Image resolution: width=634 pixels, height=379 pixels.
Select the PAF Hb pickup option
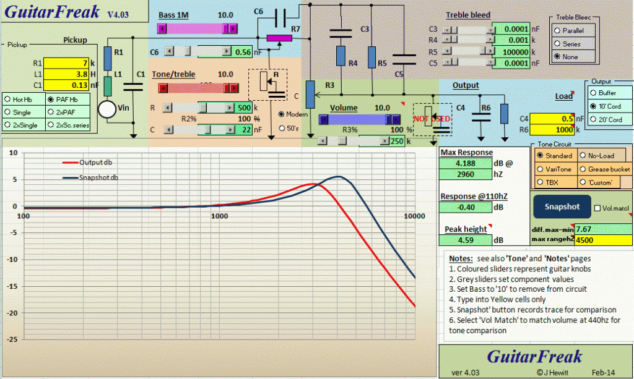pyautogui.click(x=51, y=100)
